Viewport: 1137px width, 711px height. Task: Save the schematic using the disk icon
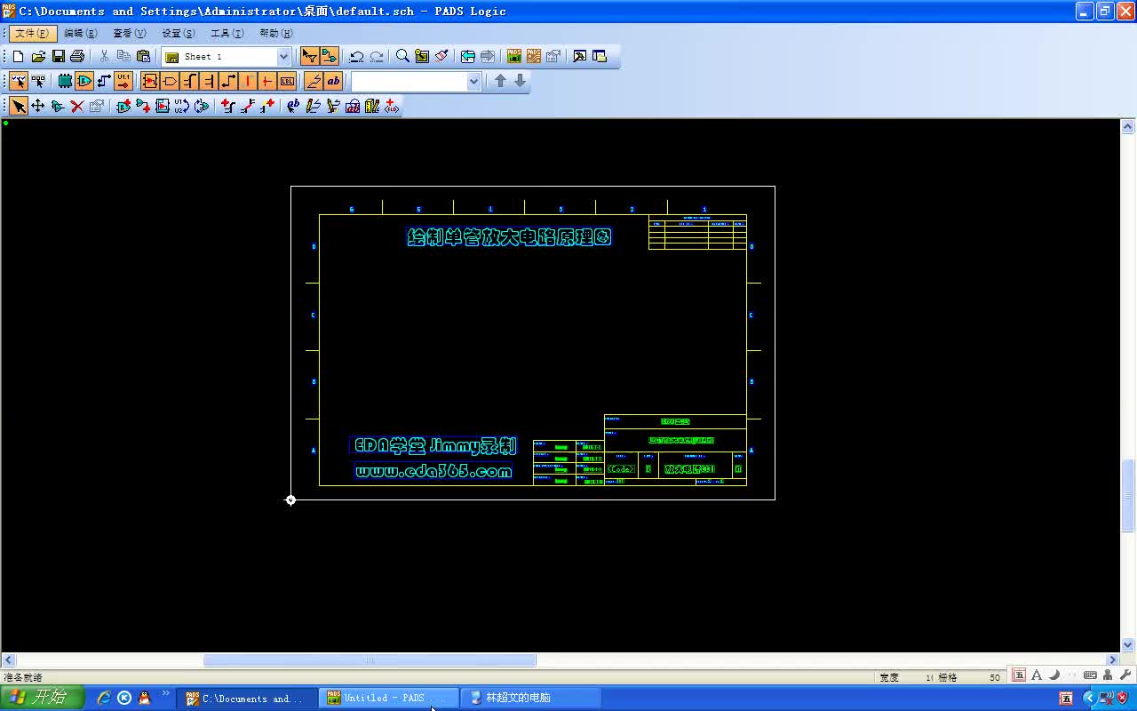coord(58,56)
